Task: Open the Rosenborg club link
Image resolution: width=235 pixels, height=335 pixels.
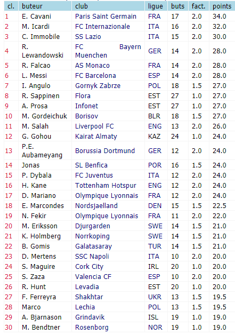Action: coord(92,328)
